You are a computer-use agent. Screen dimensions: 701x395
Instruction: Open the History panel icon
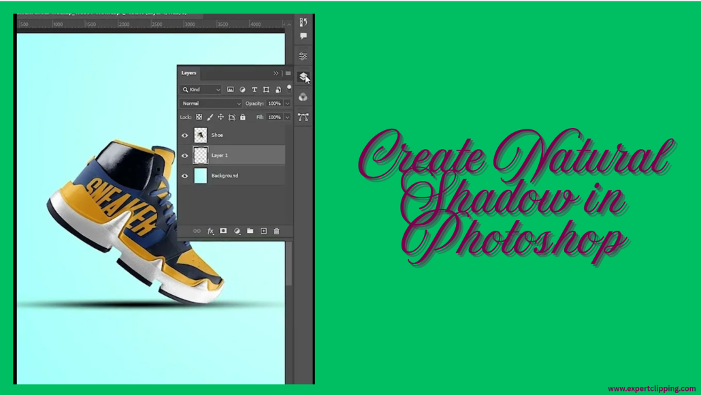[303, 22]
